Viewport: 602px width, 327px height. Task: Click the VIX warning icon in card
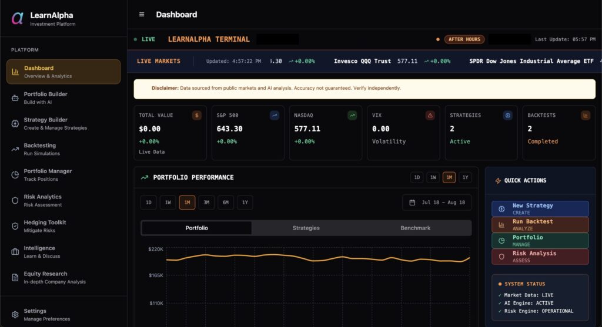(430, 116)
